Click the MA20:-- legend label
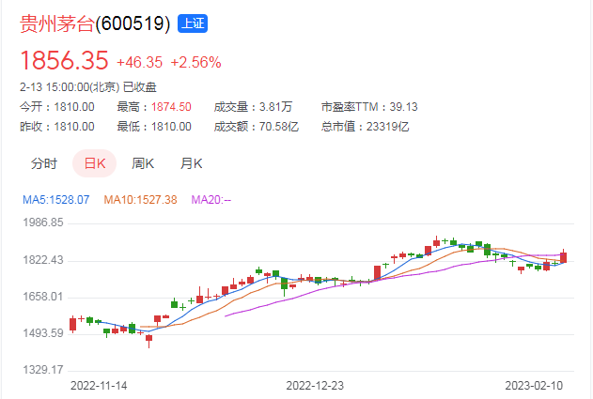The width and height of the screenshot is (593, 399). point(211,199)
